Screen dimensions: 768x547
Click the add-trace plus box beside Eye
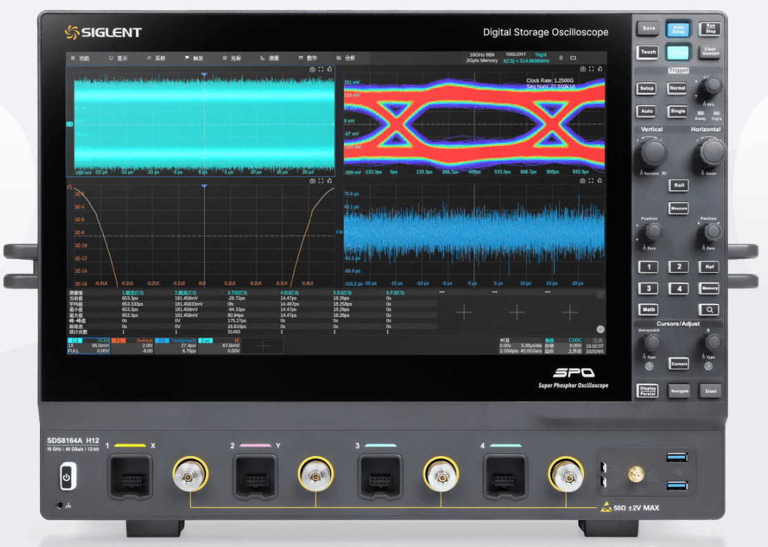click(x=263, y=346)
